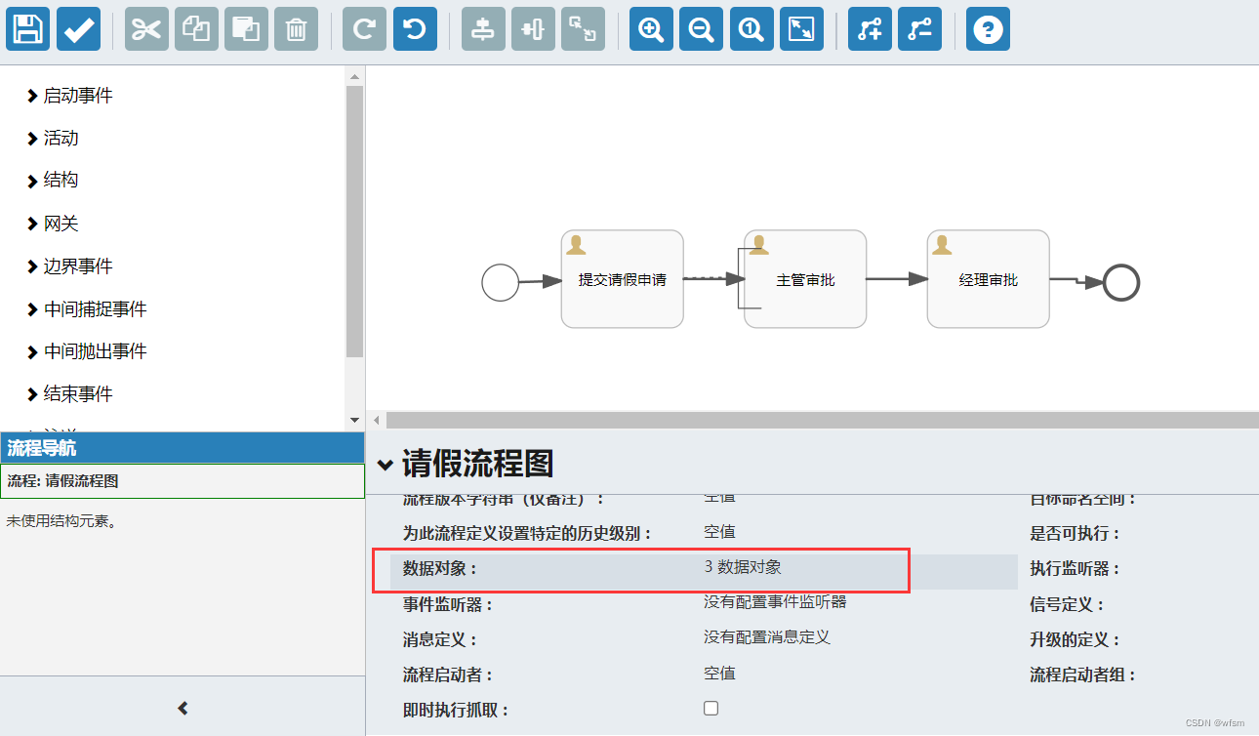Click the Zoom out magnifier icon
Screen dimensions: 1259x736
(x=701, y=29)
